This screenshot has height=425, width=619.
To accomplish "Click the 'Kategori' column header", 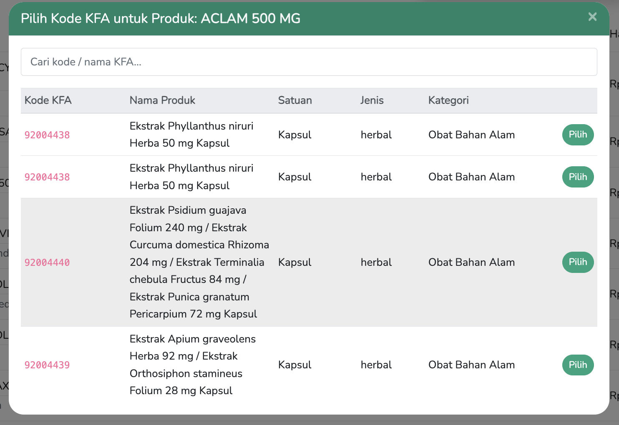I will click(448, 100).
